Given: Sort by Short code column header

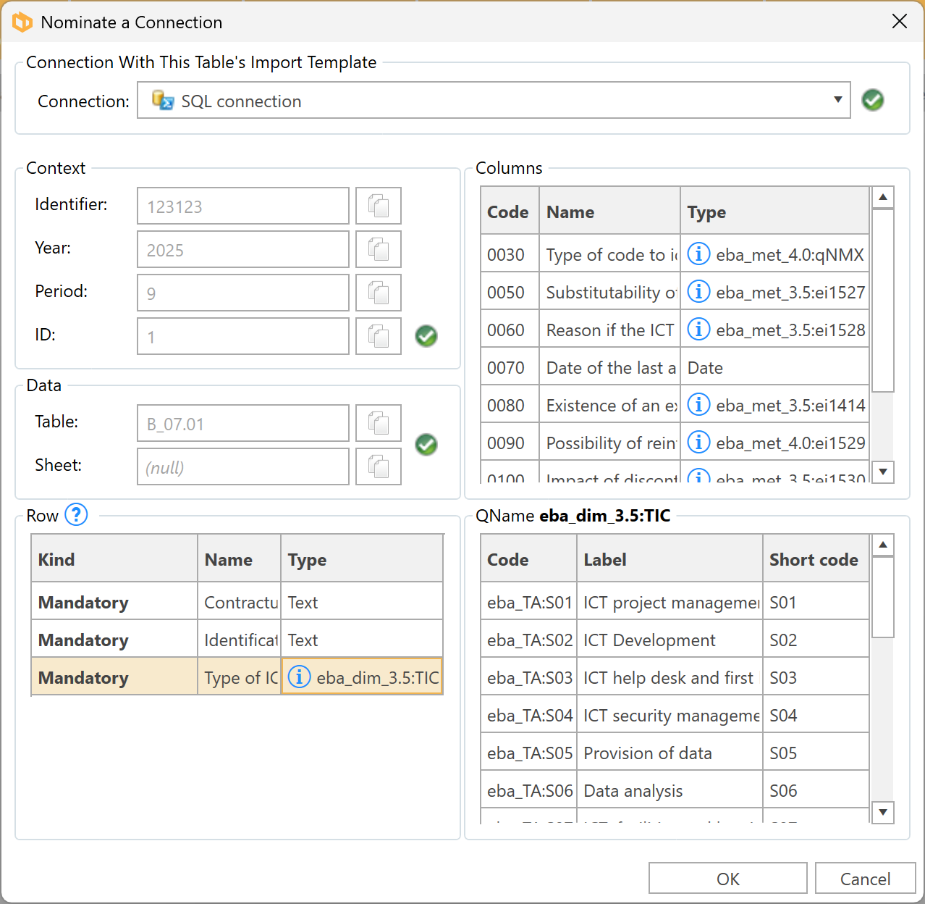Looking at the screenshot, I should (814, 559).
